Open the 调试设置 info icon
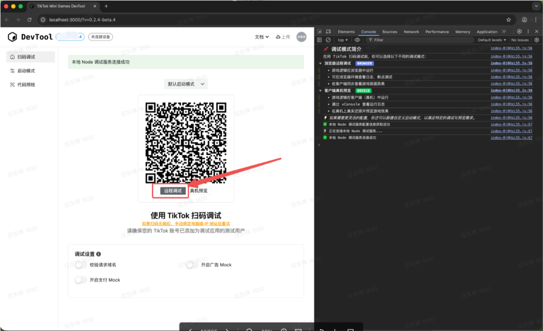 pos(99,254)
